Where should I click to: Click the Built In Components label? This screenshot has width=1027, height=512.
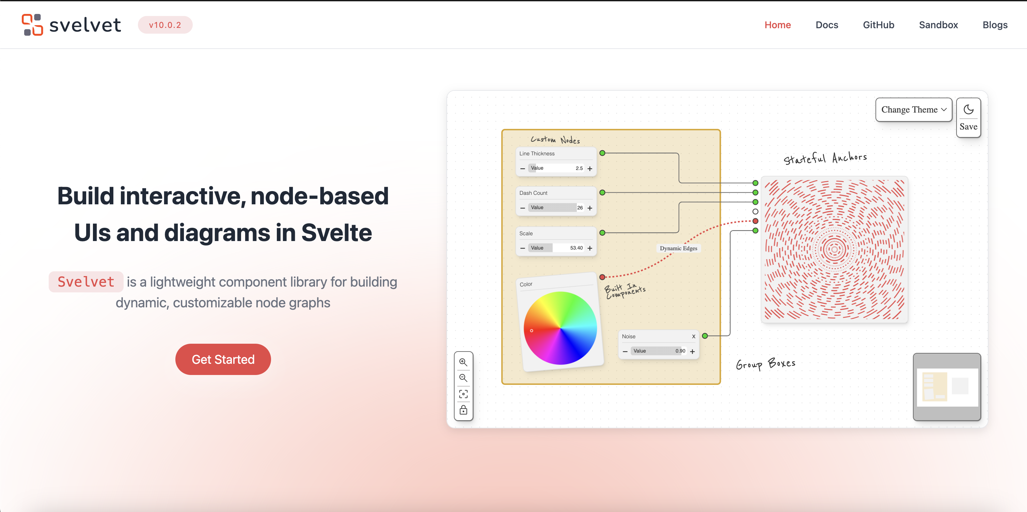pos(625,291)
